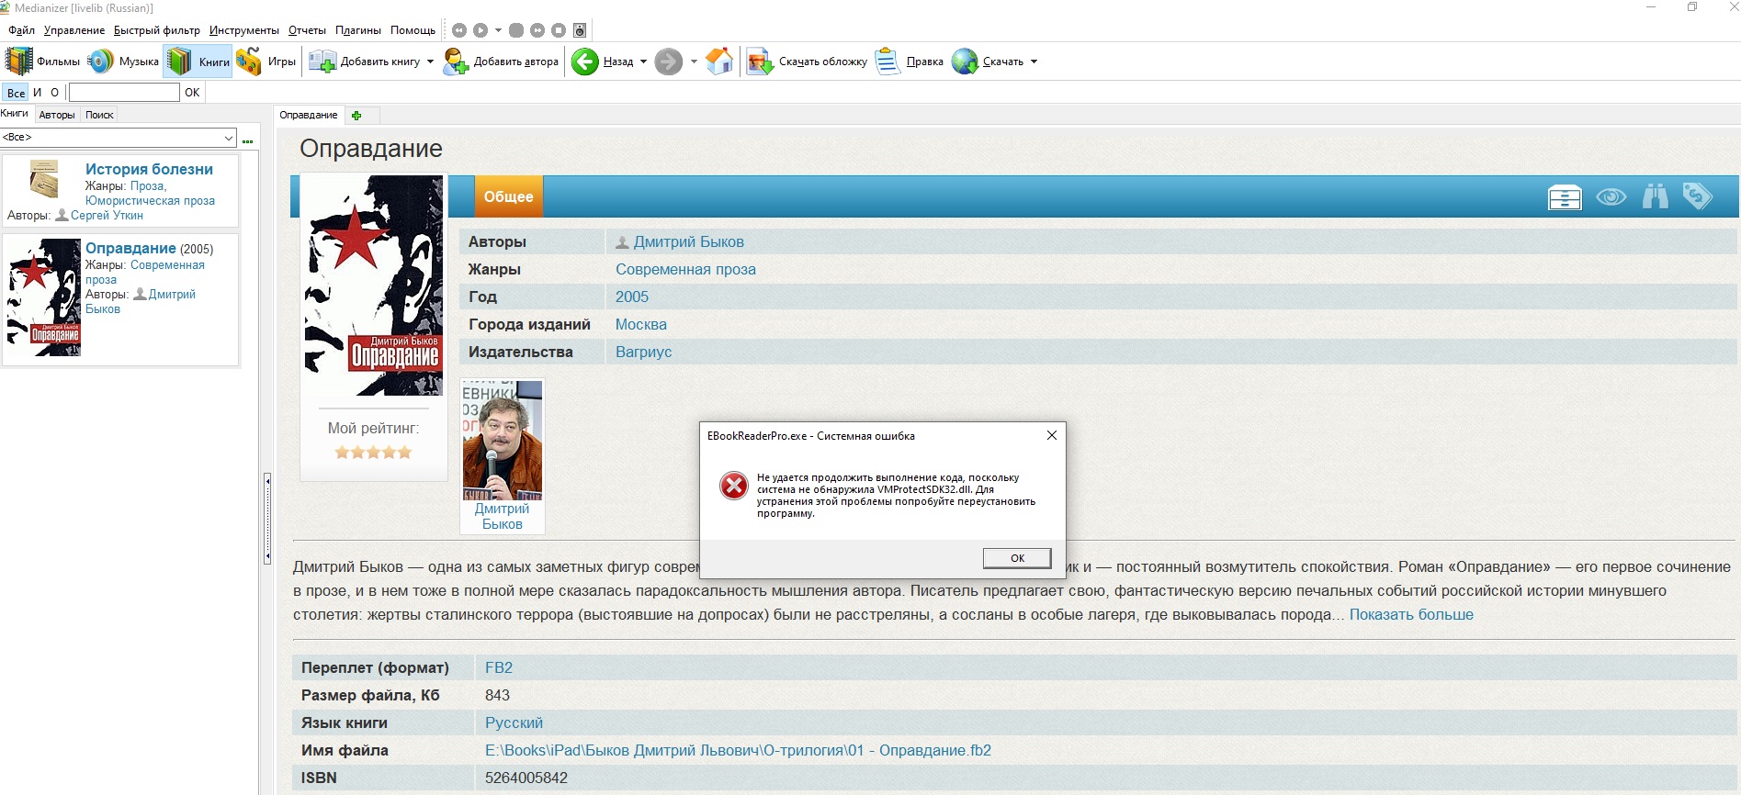
Task: Click the Москва city link
Action: tap(641, 324)
